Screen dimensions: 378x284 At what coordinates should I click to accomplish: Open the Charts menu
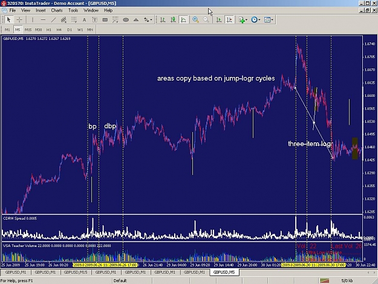pos(57,10)
